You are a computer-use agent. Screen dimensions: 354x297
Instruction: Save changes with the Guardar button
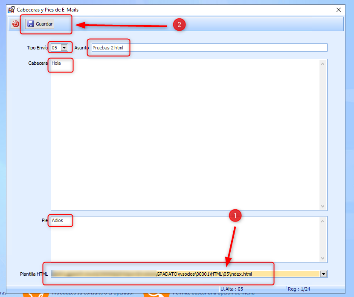click(40, 24)
